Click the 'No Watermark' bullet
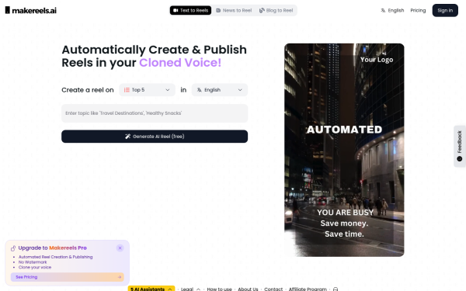The width and height of the screenshot is (466, 291). tap(33, 262)
